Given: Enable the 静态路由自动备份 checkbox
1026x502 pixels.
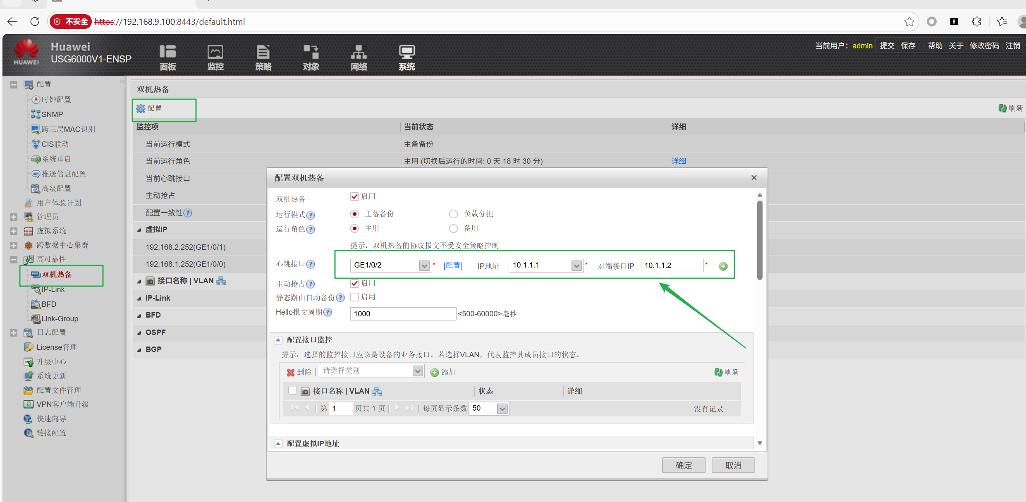Looking at the screenshot, I should pyautogui.click(x=354, y=297).
